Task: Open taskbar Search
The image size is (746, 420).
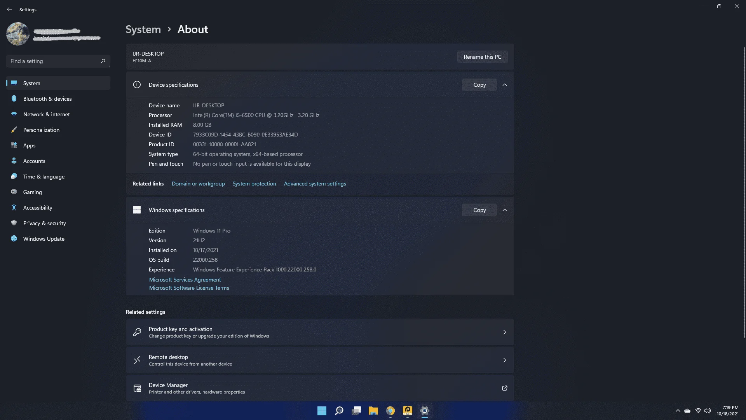Action: [339, 411]
